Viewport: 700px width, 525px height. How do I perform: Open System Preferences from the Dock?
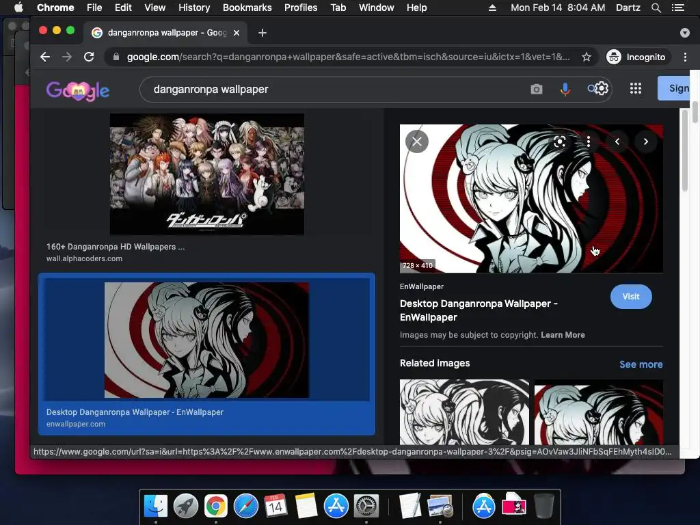(x=366, y=507)
